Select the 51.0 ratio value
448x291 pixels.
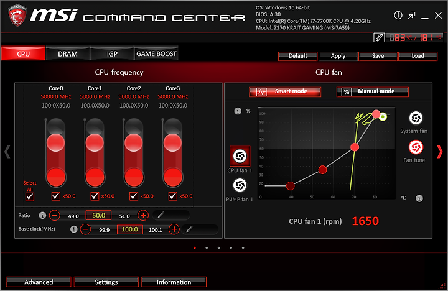point(124,216)
